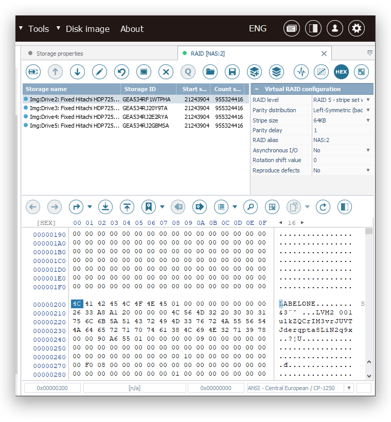Increase bytes per row with the right arrow
This screenshot has height=422, width=391.
point(303,222)
